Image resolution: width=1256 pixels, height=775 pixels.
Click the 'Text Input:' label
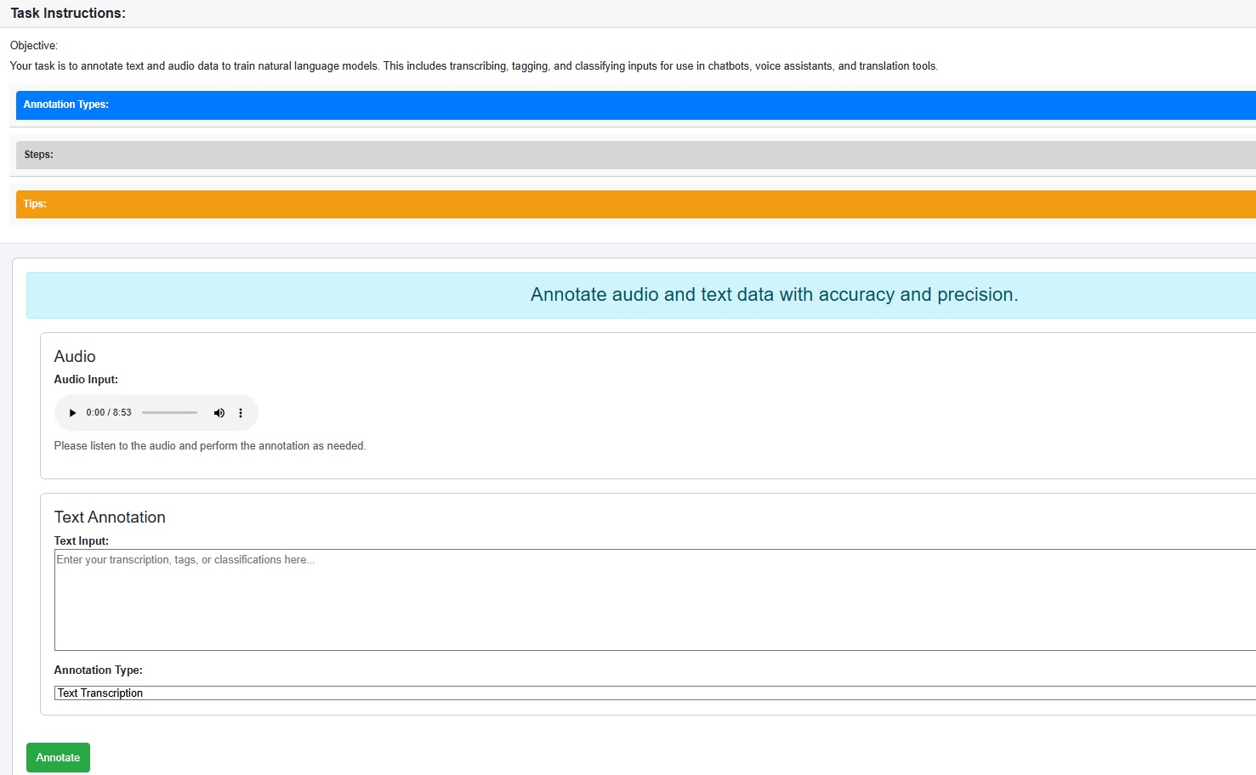[82, 541]
